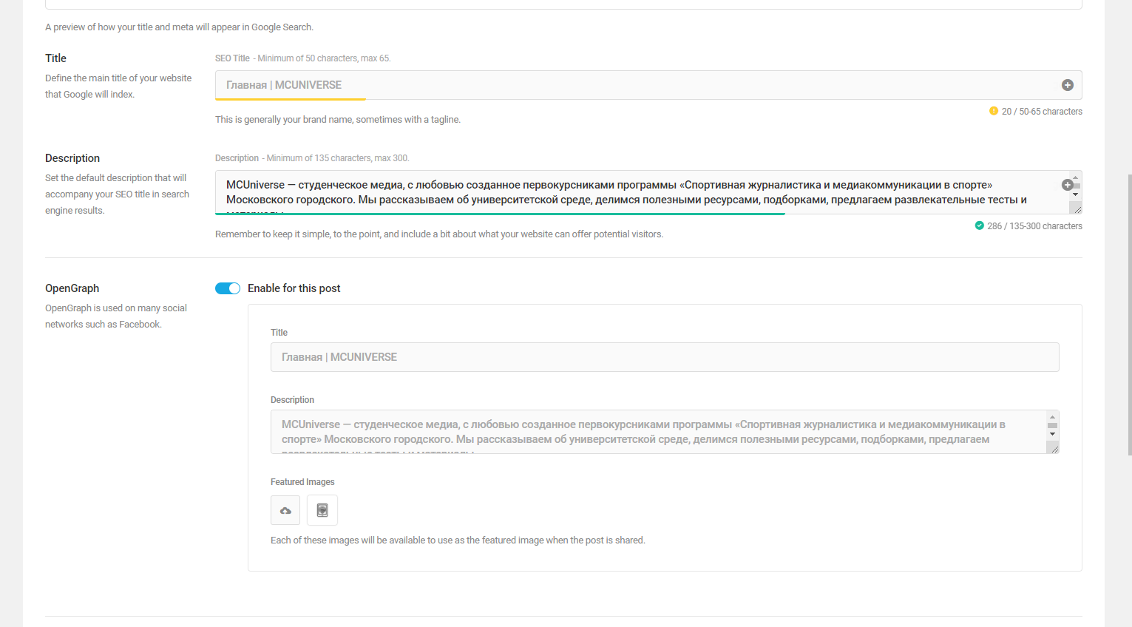Click the "Remember to keep it simple" hint
The image size is (1132, 627).
coord(439,234)
